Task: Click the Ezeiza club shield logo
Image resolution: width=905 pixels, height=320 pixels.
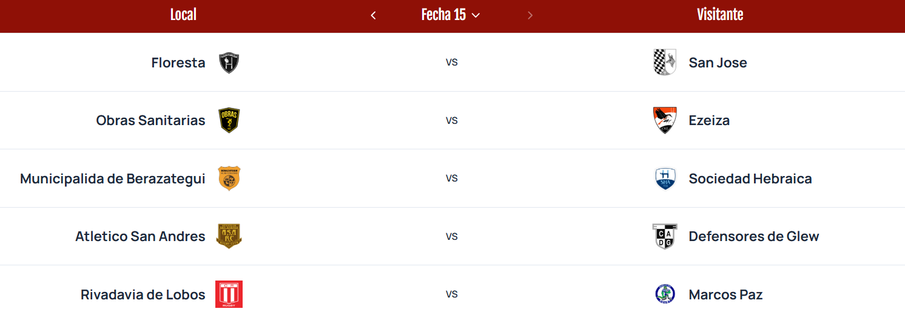Action: [665, 120]
